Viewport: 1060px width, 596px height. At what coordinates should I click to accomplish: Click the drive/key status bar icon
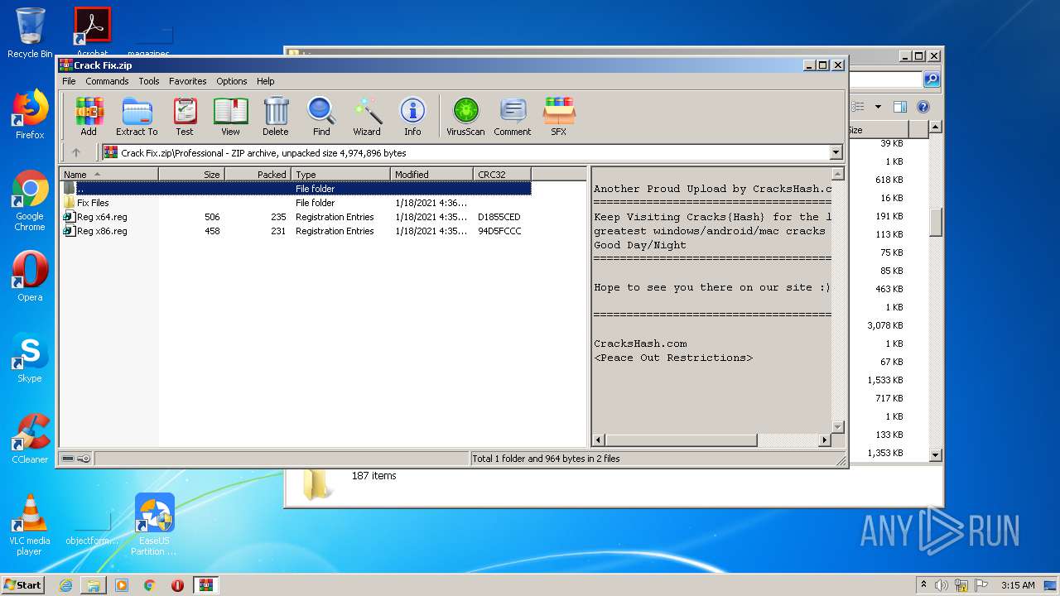point(76,459)
